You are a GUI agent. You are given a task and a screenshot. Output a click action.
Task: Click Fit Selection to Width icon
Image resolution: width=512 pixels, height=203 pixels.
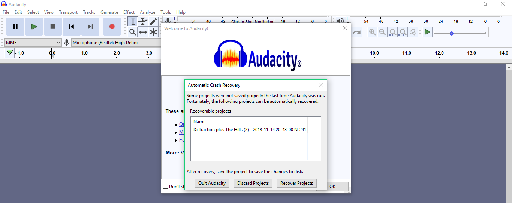pyautogui.click(x=392, y=32)
